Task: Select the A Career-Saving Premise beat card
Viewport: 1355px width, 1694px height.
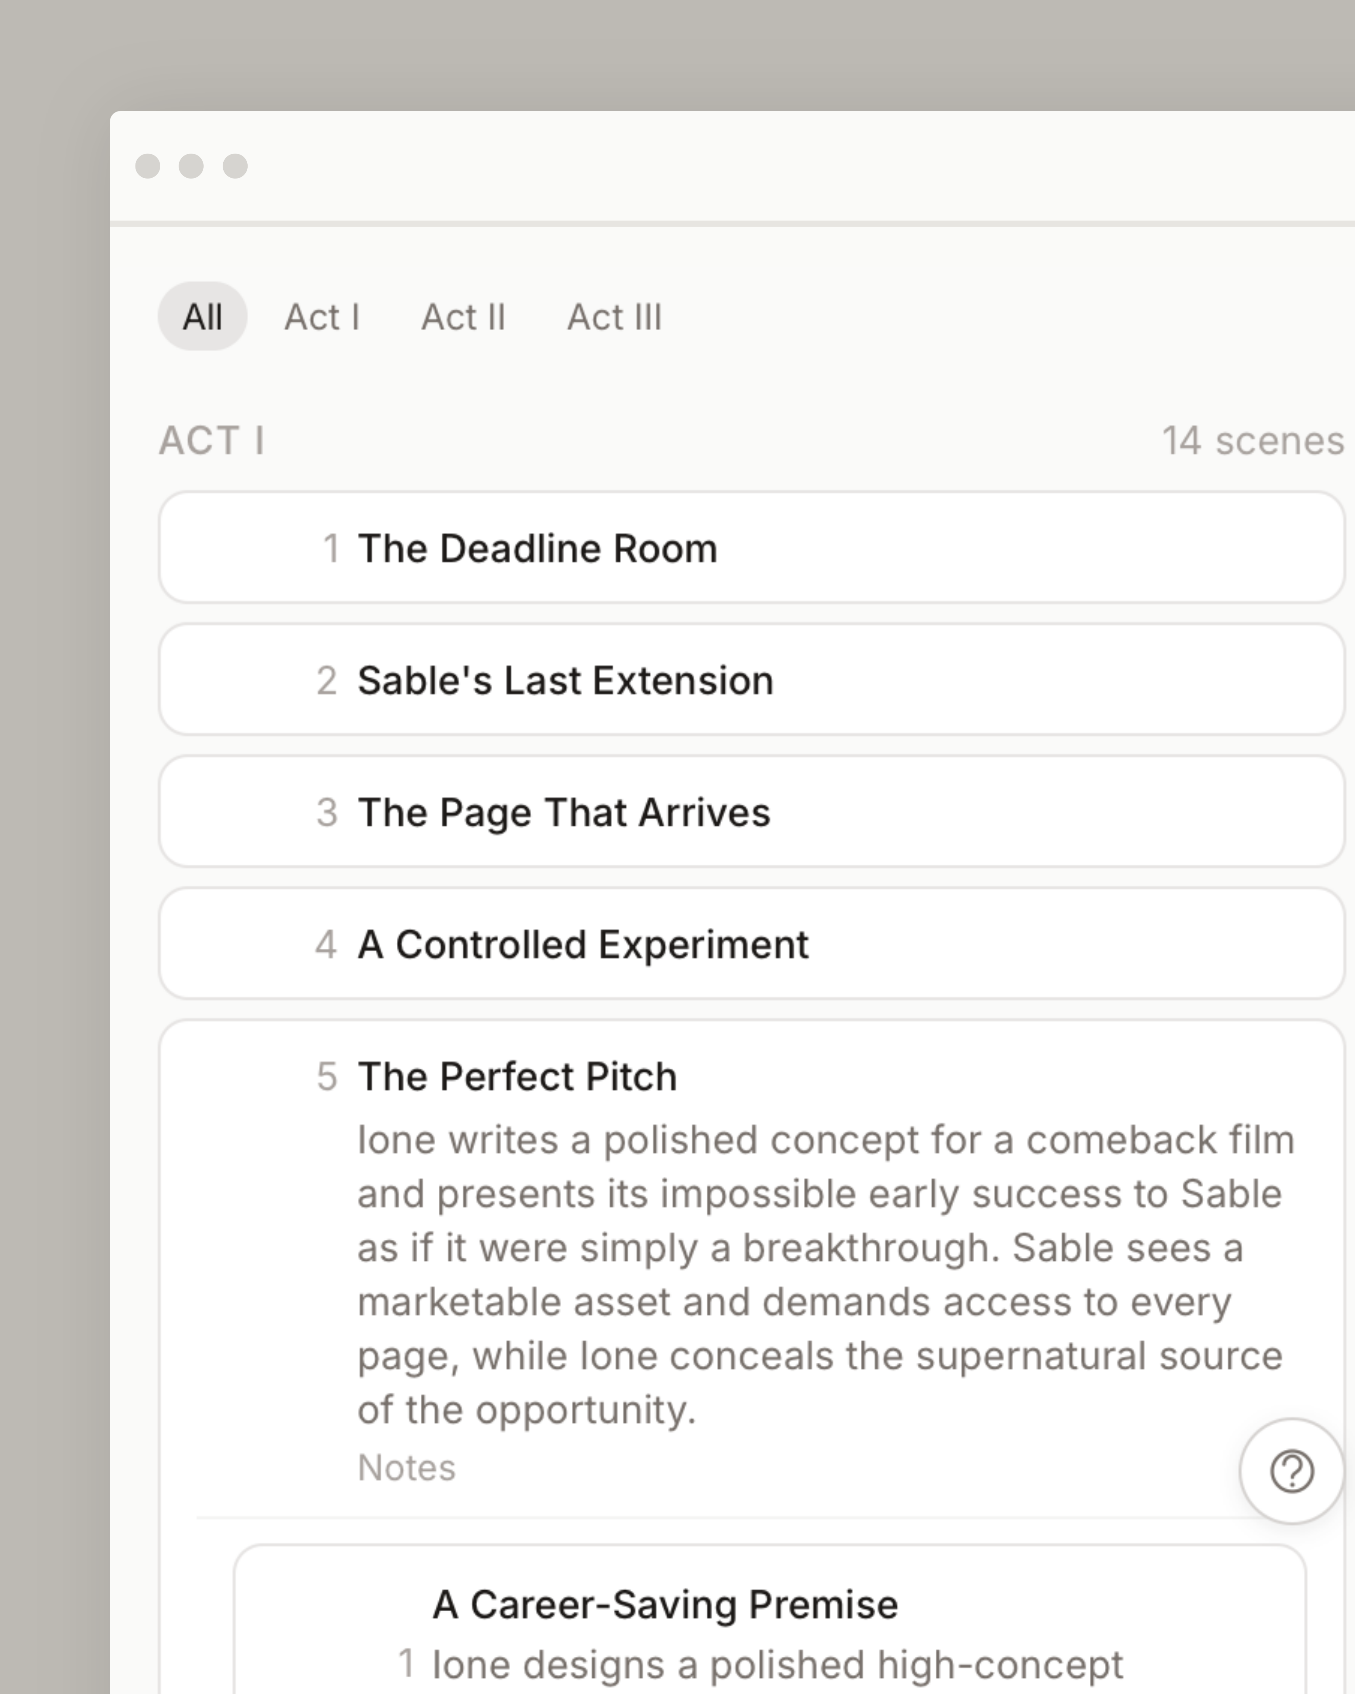Action: pos(770,1620)
